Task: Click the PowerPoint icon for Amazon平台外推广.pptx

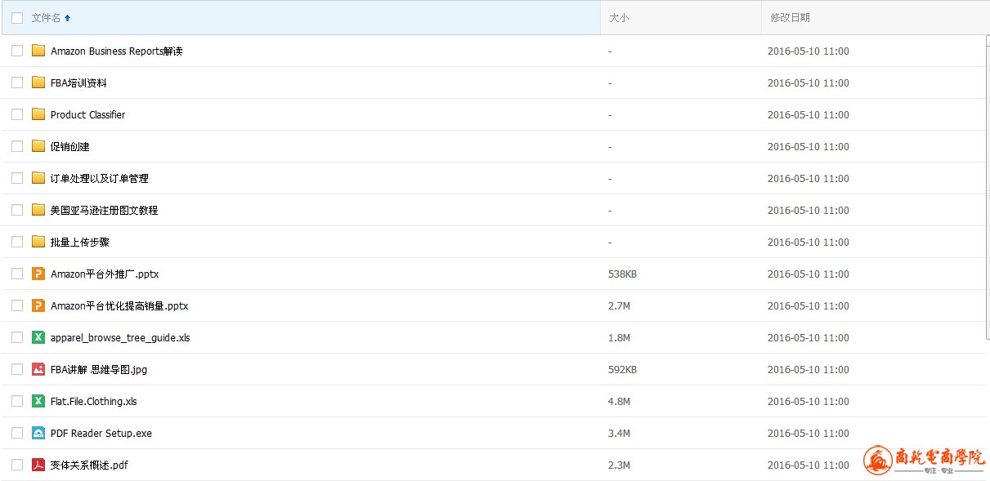Action: [x=38, y=274]
